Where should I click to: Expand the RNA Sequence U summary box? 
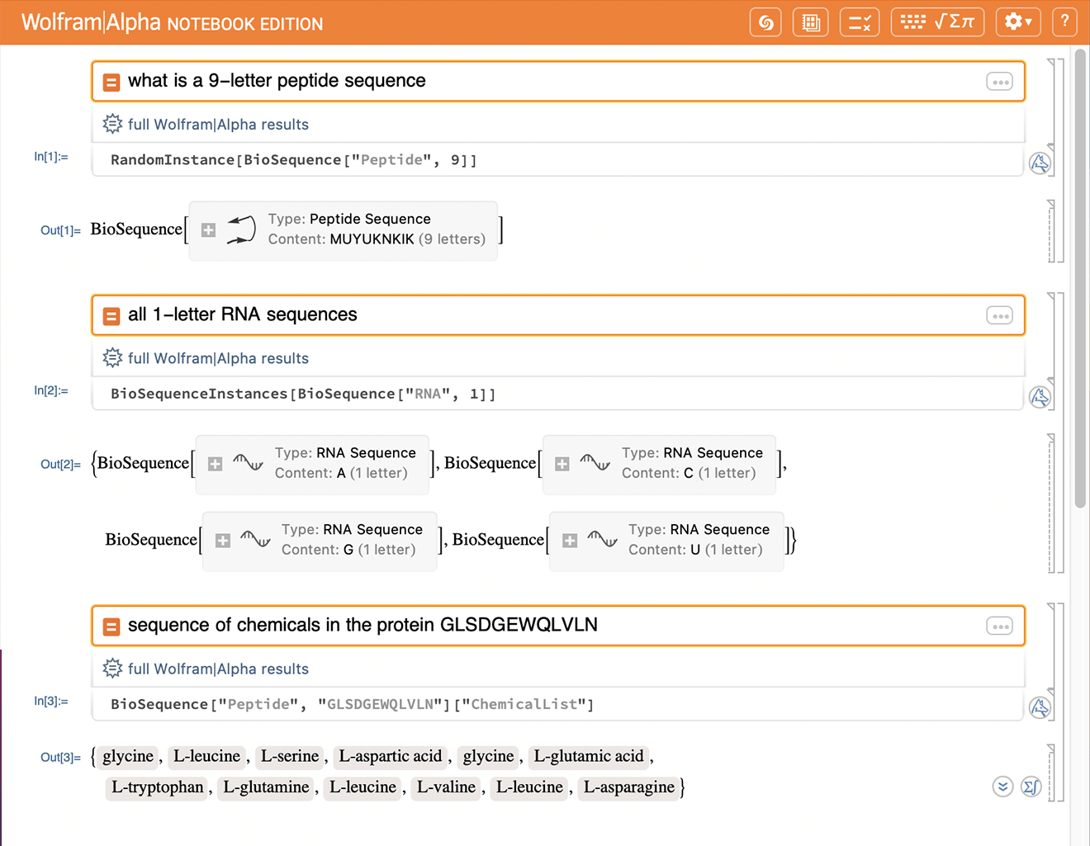pyautogui.click(x=569, y=541)
